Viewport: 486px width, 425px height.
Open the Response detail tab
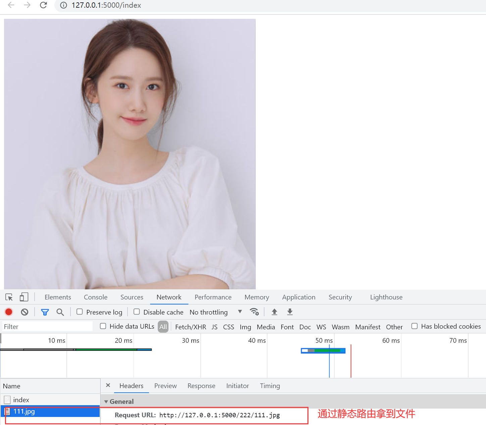click(201, 386)
